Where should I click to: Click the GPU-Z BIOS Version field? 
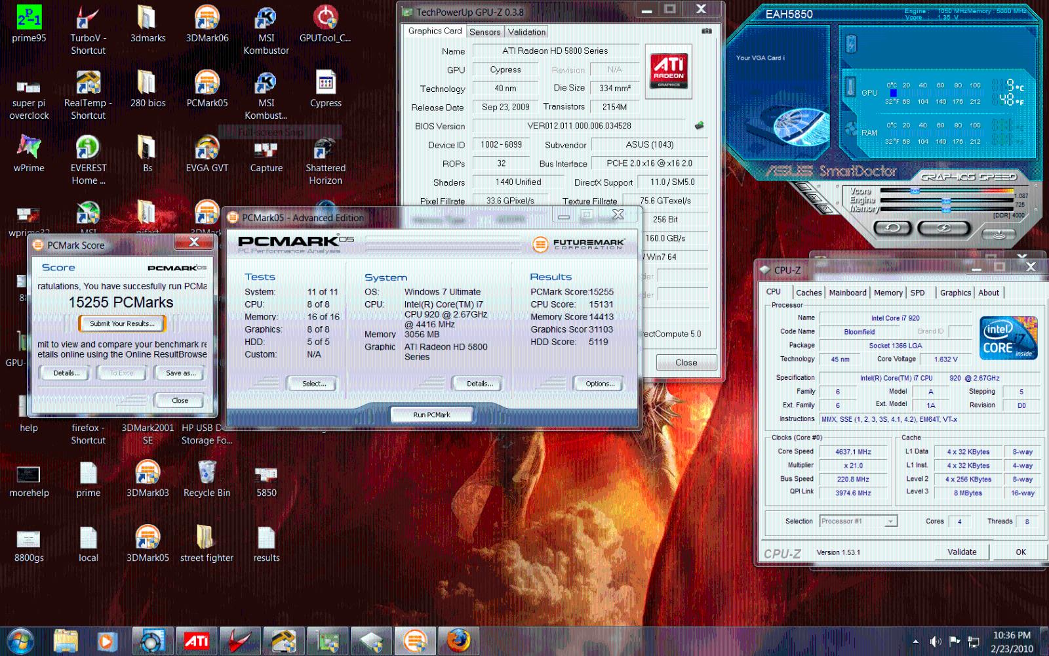579,125
